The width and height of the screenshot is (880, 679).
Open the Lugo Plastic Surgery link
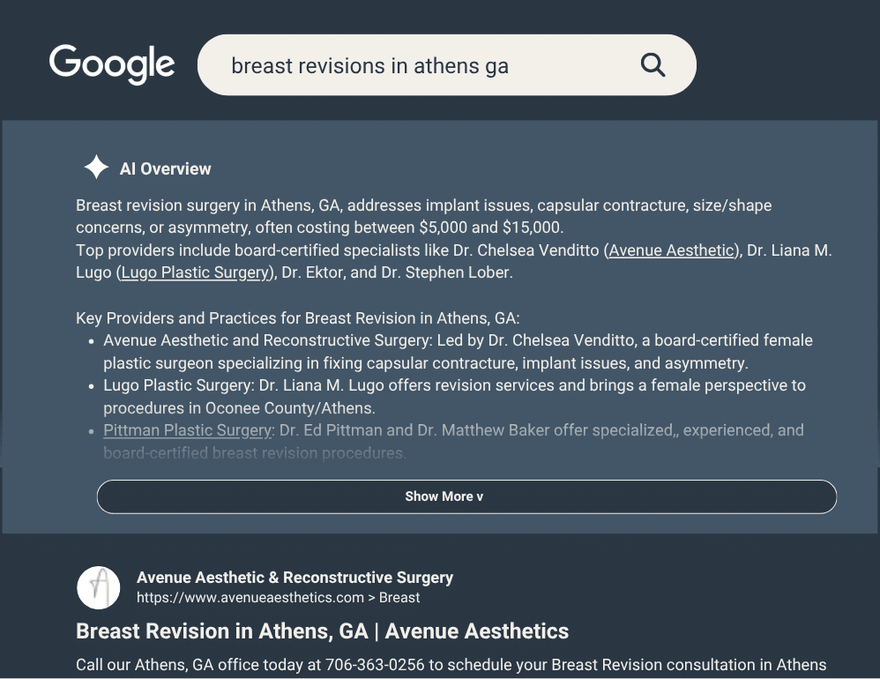coord(195,272)
